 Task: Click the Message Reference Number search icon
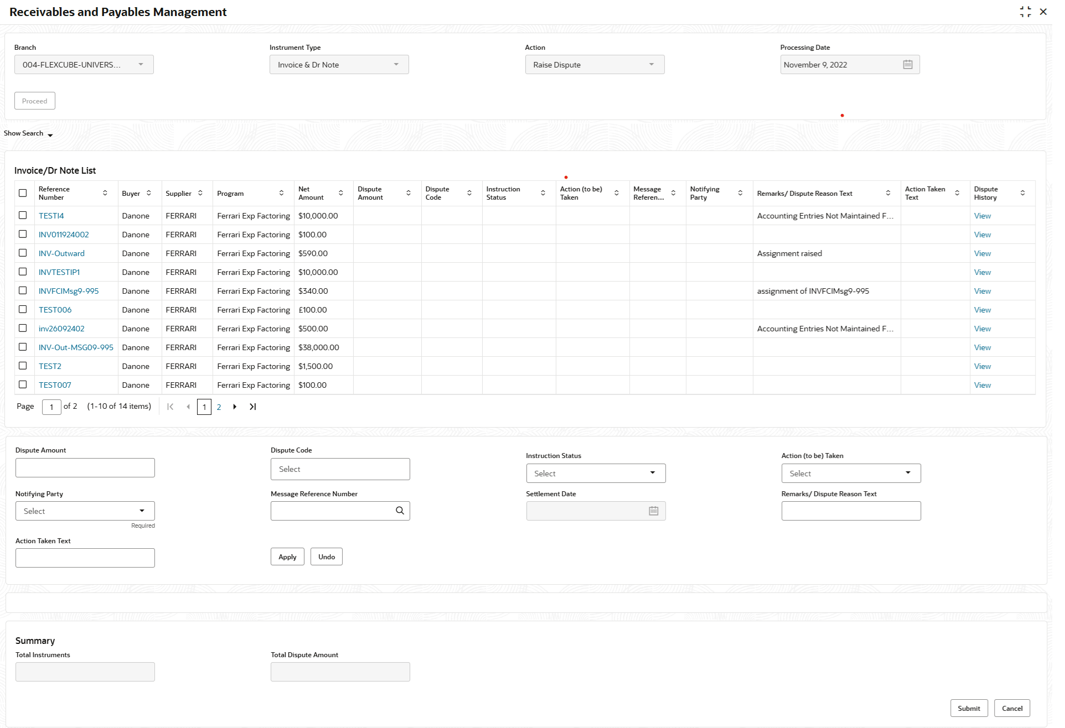pyautogui.click(x=400, y=511)
